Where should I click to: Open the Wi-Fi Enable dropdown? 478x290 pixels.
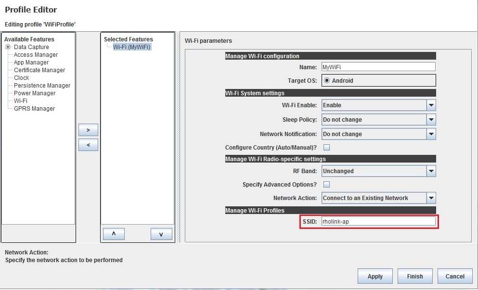[x=431, y=105]
